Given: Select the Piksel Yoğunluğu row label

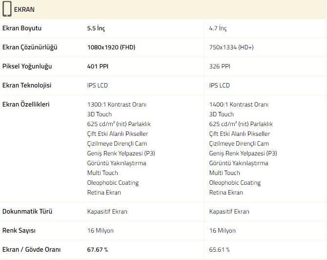Looking at the screenshot, I should 27,66.
